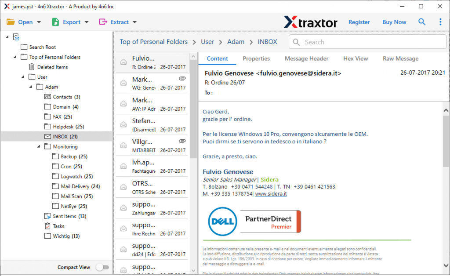
Task: Click the Xtraxtor logo
Action: tap(311, 22)
